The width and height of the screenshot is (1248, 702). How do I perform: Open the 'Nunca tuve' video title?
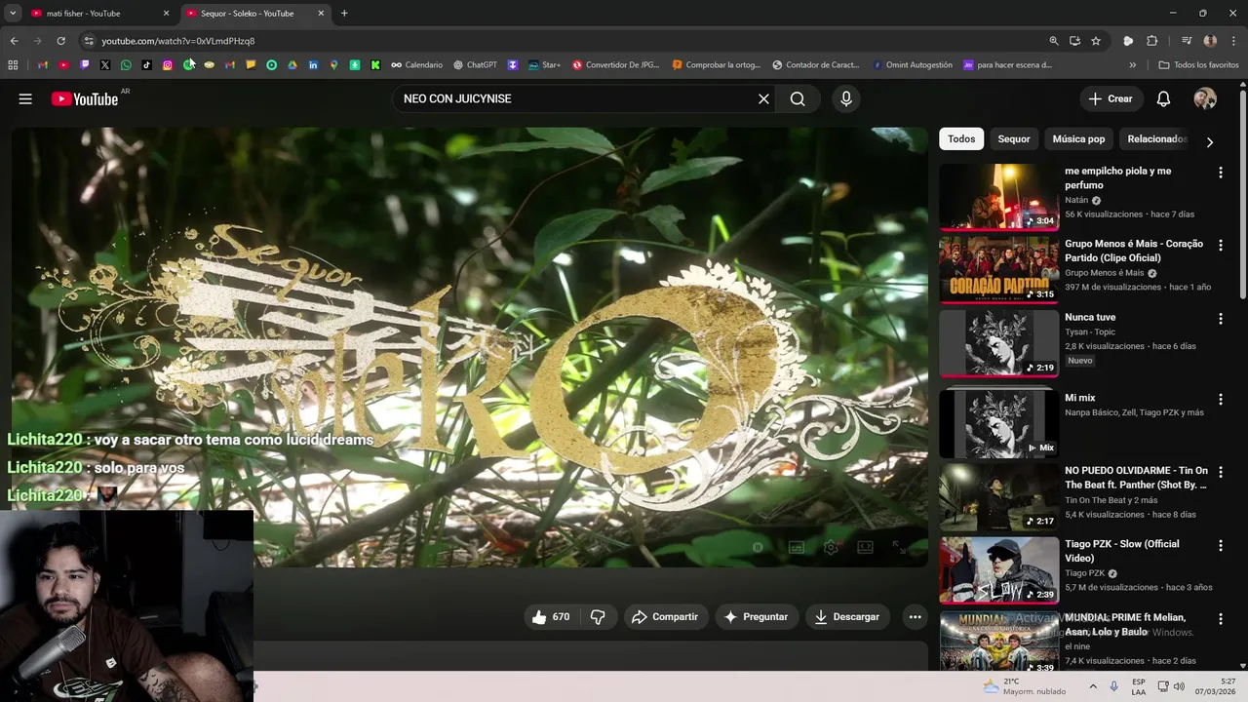(1090, 317)
